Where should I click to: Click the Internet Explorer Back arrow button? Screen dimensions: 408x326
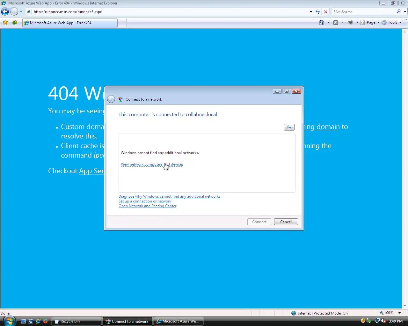[5, 12]
